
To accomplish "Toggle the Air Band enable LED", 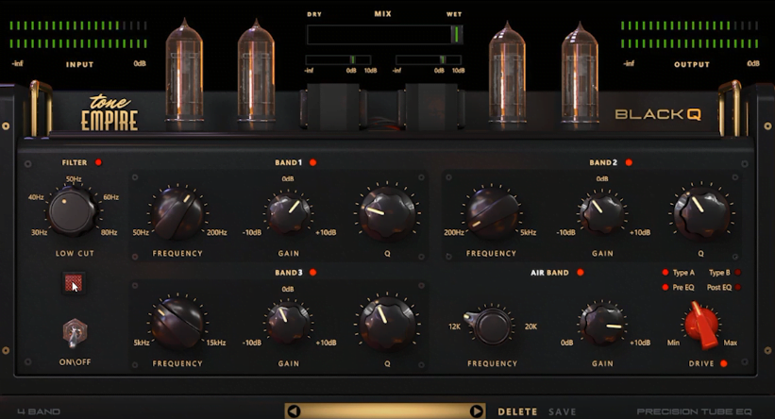I will point(581,272).
